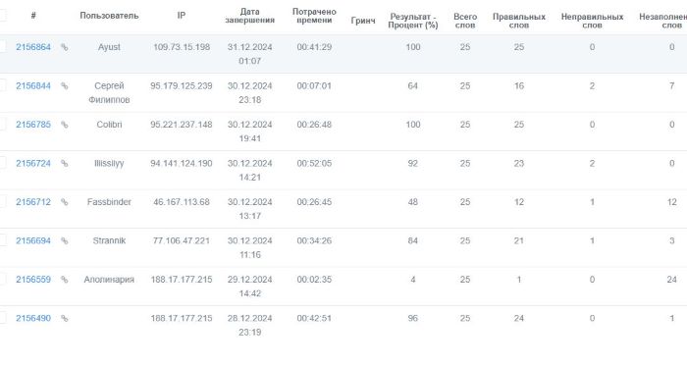Click the Всего слов column header
Image resolution: width=687 pixels, height=367 pixels.
coord(465,21)
